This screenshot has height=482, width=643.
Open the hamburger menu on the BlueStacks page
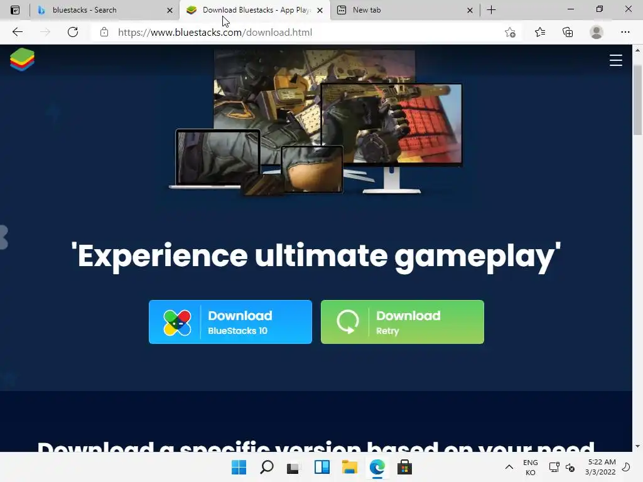point(615,60)
